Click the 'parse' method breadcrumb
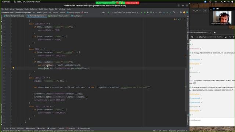Viewport: 235px width, 132px height. (85, 12)
